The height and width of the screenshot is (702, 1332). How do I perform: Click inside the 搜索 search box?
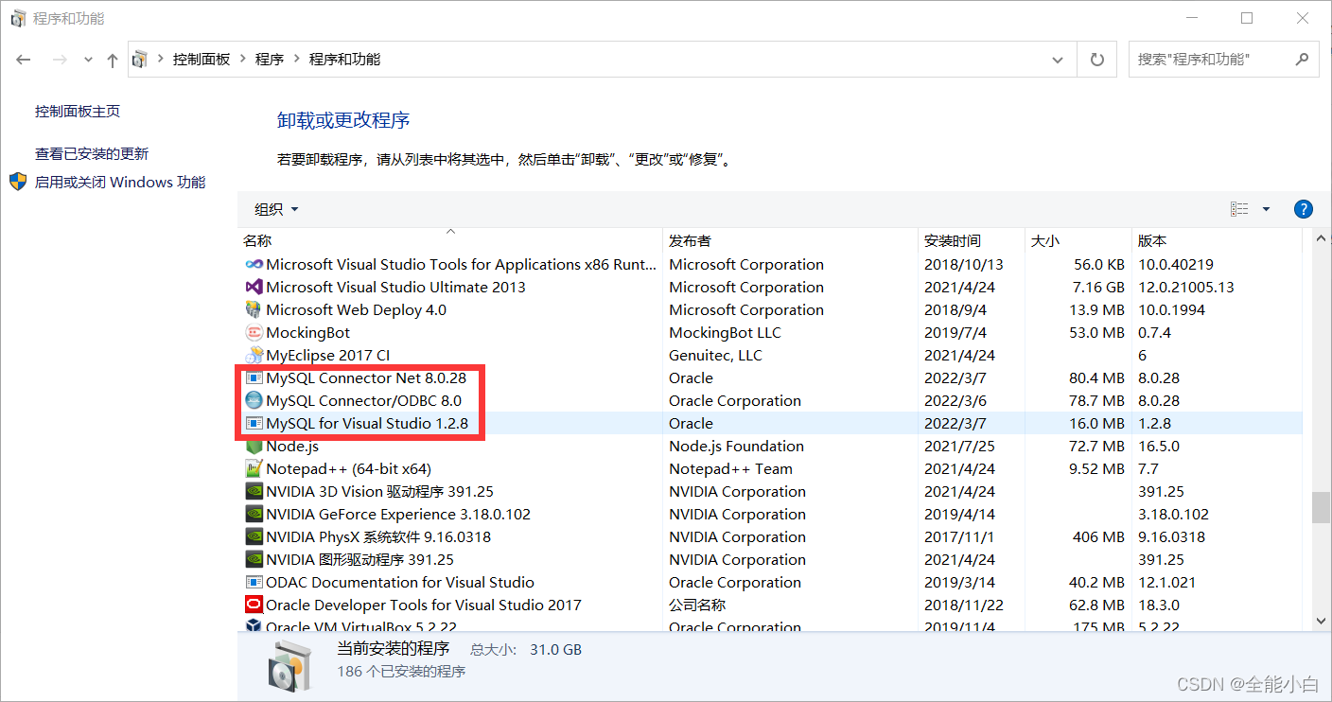1211,59
